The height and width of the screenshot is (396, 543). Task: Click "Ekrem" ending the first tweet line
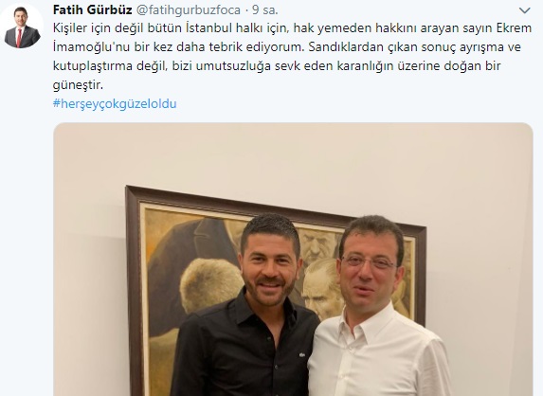coord(514,28)
